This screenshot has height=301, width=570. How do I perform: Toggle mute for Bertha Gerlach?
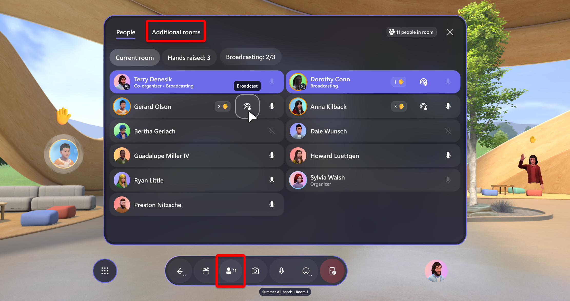coord(272,131)
